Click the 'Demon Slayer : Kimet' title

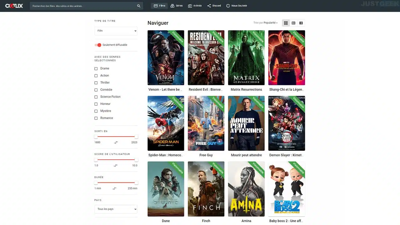point(287,155)
